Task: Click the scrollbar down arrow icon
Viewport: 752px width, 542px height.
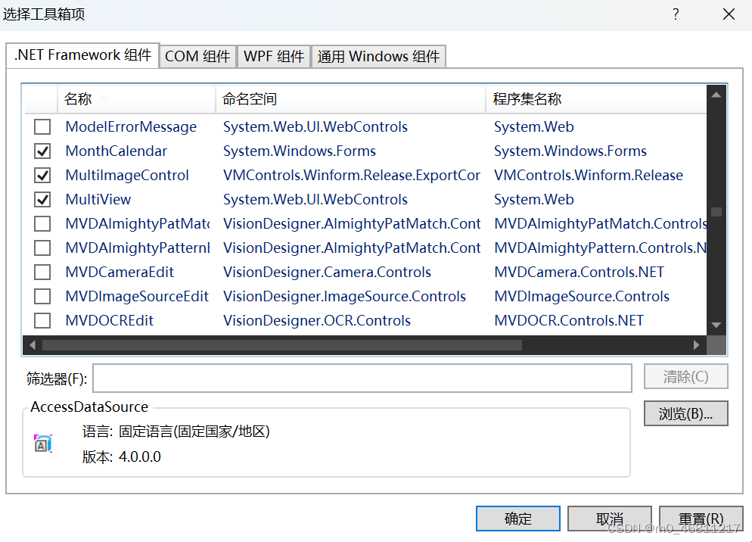Action: (716, 324)
